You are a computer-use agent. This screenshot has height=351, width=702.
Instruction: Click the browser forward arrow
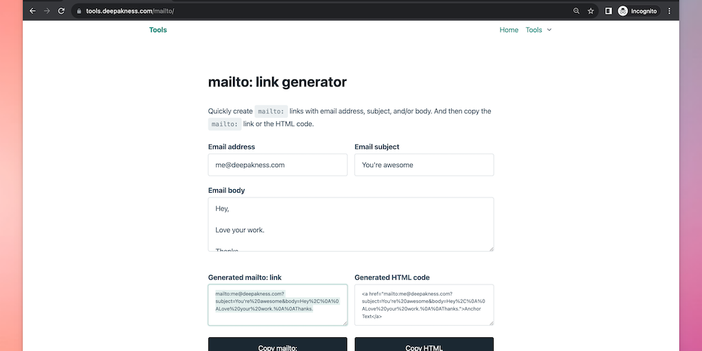click(47, 11)
